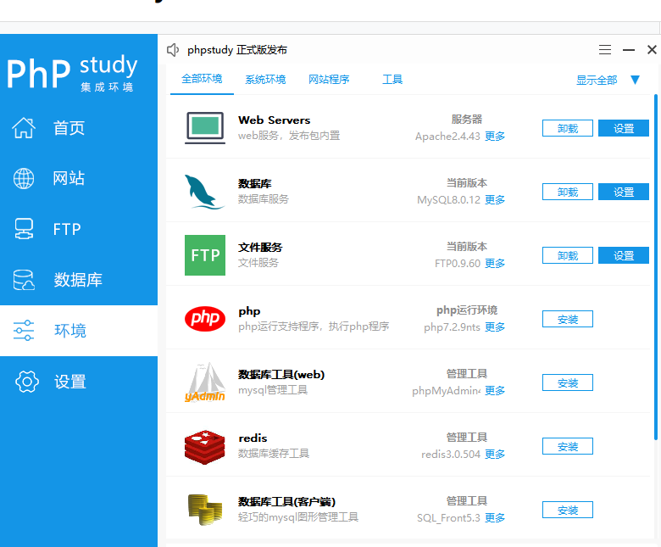This screenshot has width=661, height=547.
Task: Switch to the 网站程序 tab
Action: pos(329,79)
